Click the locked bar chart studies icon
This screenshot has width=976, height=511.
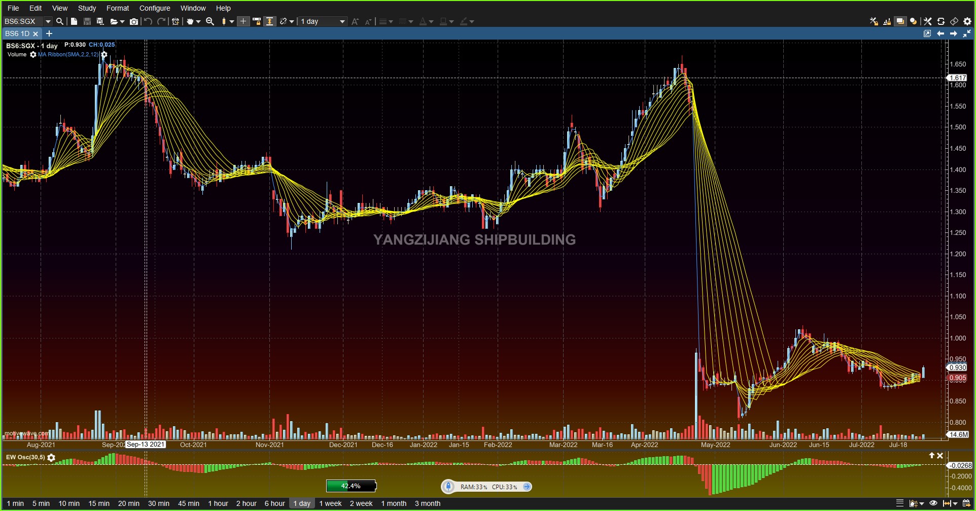click(x=887, y=21)
